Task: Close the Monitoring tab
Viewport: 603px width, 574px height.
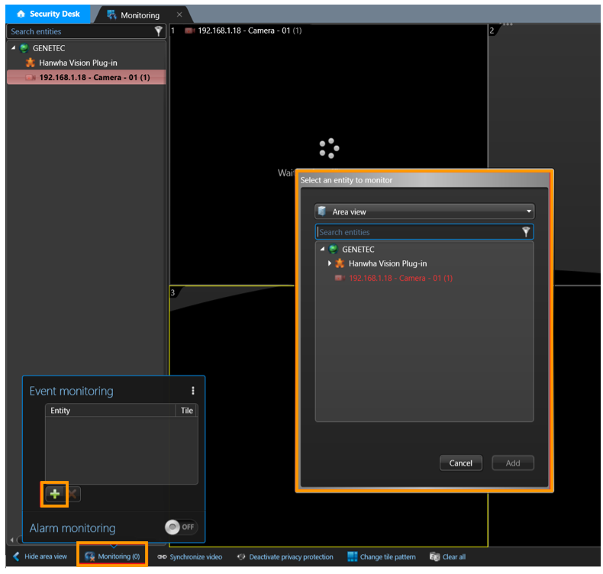Action: (179, 15)
